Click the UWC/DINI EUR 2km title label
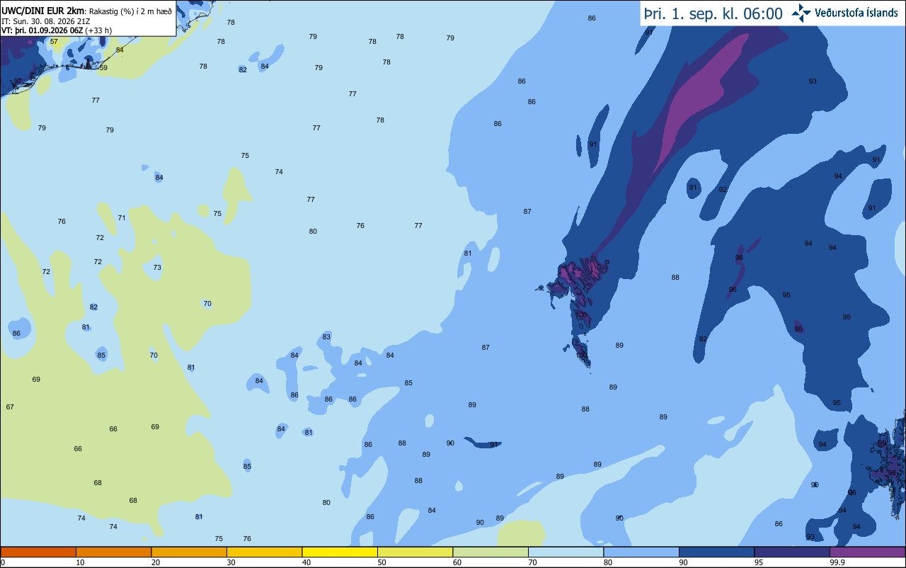Image resolution: width=906 pixels, height=568 pixels. [42, 10]
